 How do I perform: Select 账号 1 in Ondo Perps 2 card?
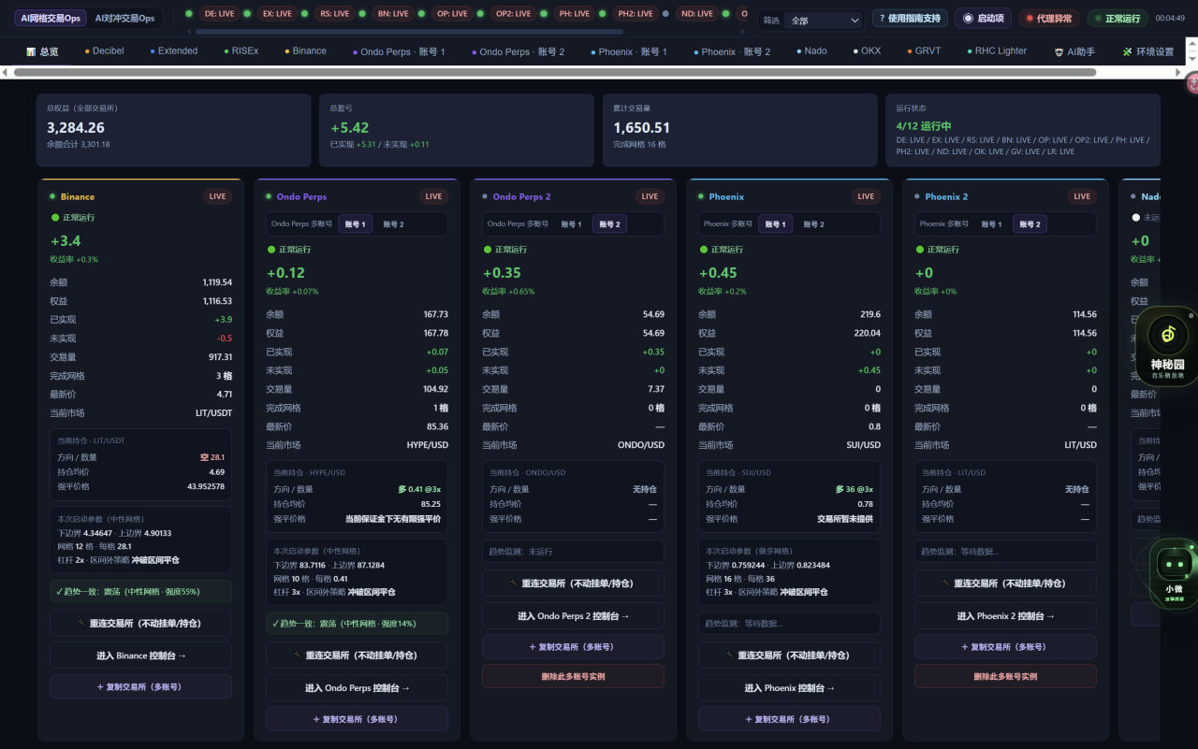pos(571,224)
